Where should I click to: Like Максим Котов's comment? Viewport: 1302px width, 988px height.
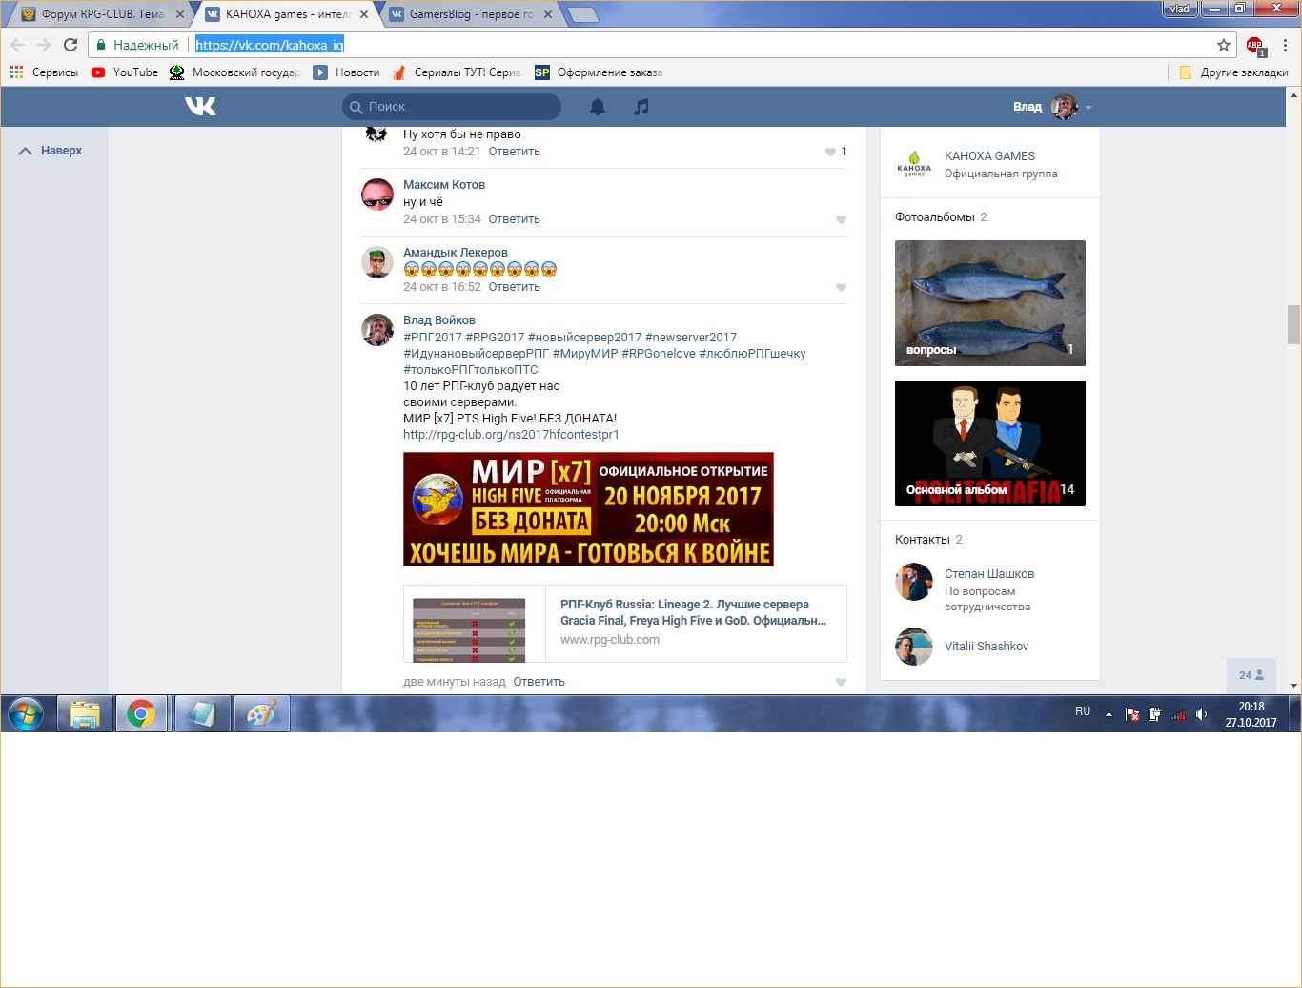tap(841, 220)
